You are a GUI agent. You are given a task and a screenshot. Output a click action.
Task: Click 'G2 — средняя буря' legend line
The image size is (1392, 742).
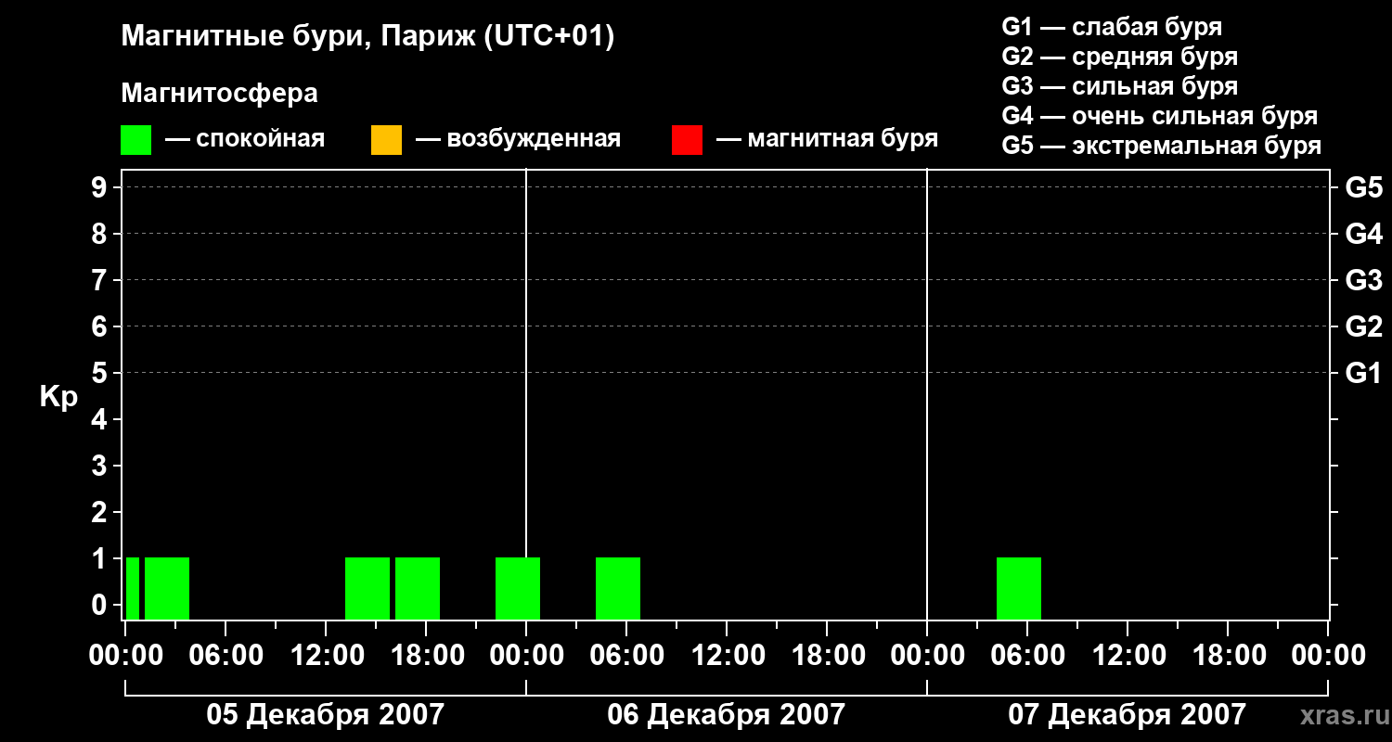pos(1119,57)
